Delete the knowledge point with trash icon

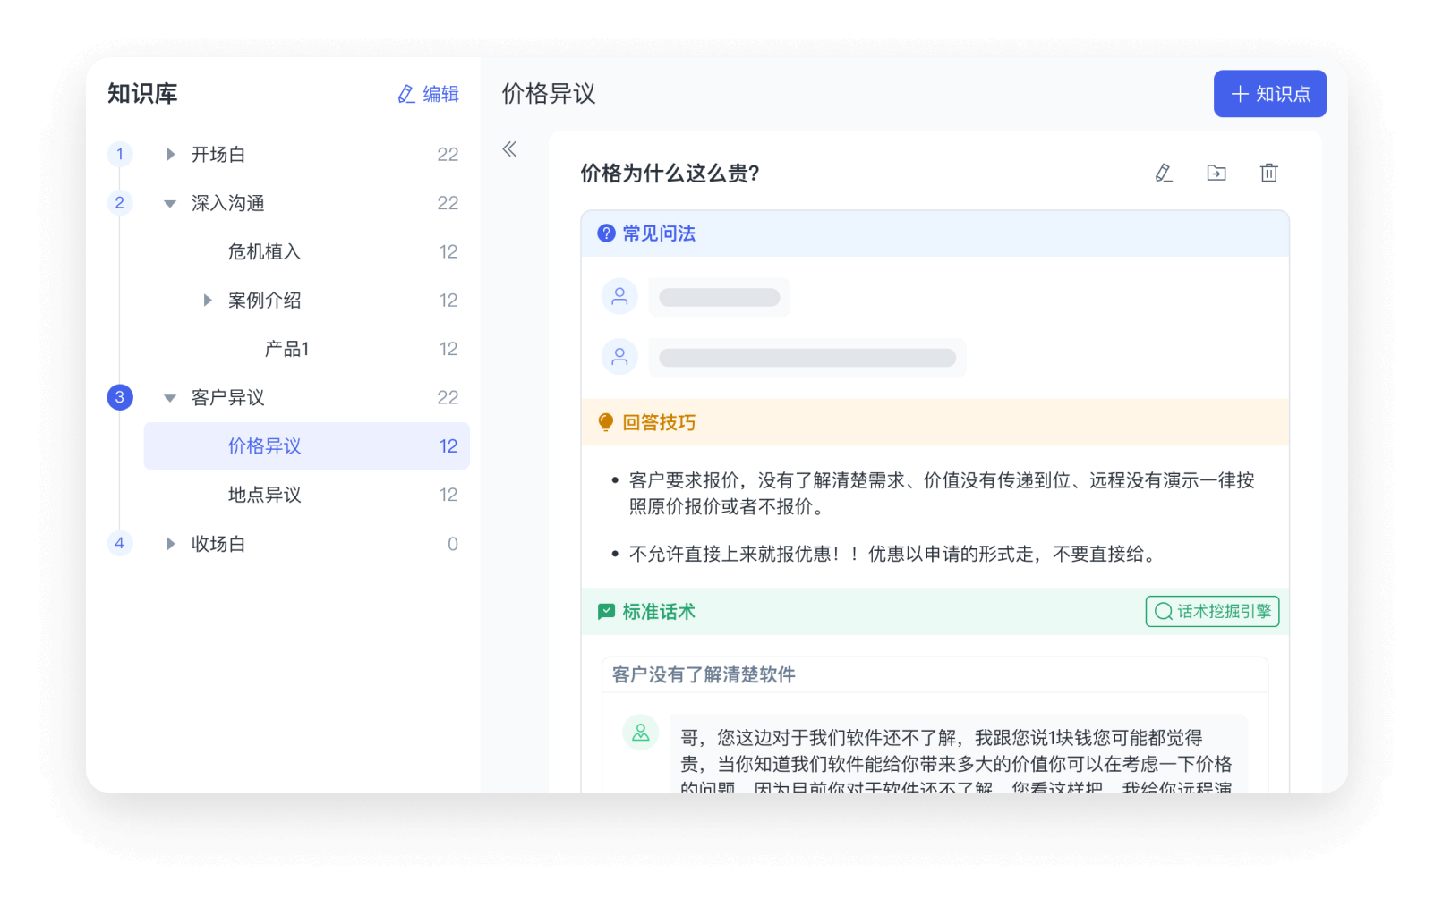[1268, 173]
